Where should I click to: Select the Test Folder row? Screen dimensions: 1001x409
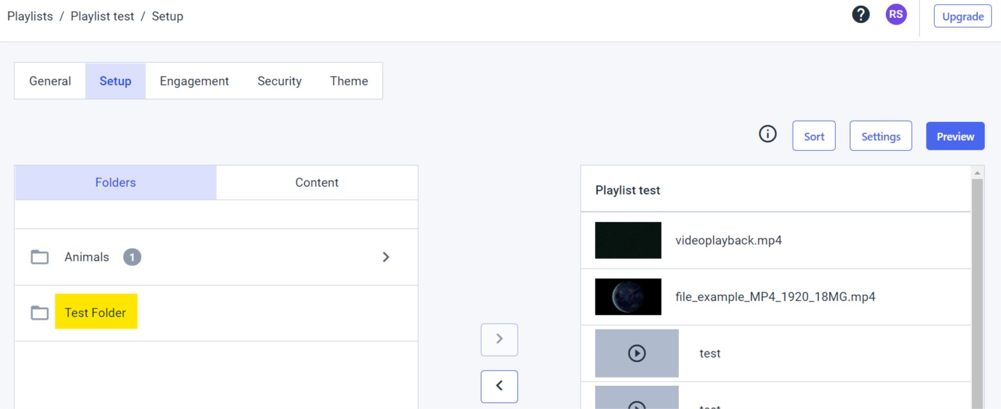[x=216, y=313]
